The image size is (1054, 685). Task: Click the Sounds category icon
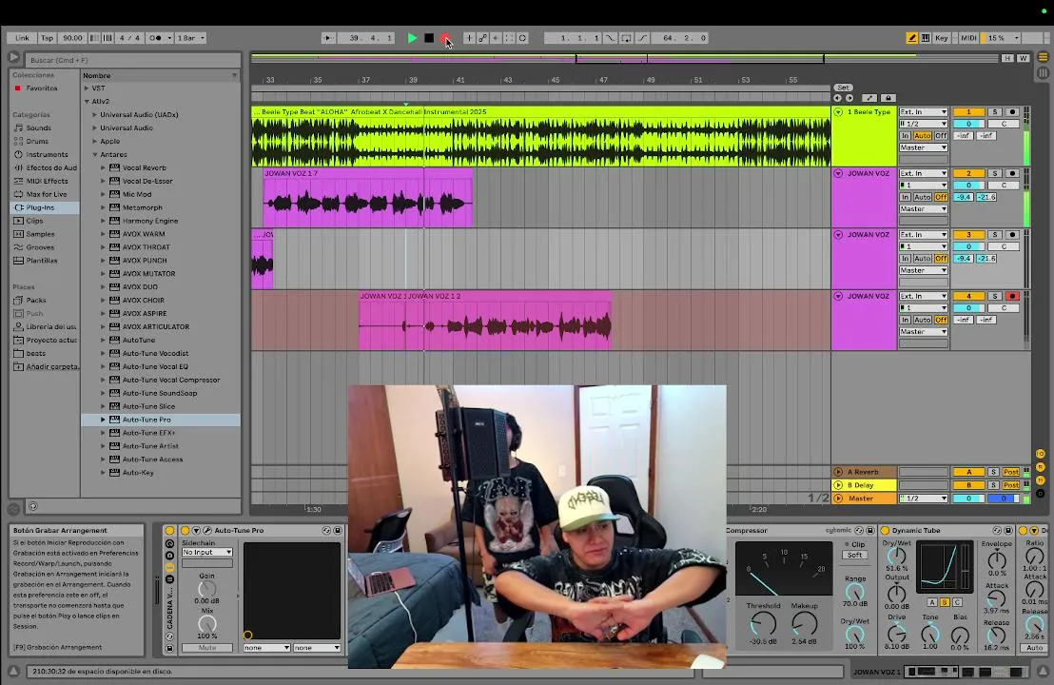click(x=19, y=127)
